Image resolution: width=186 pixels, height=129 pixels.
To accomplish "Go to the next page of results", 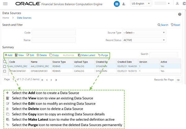I will tap(51, 80).
